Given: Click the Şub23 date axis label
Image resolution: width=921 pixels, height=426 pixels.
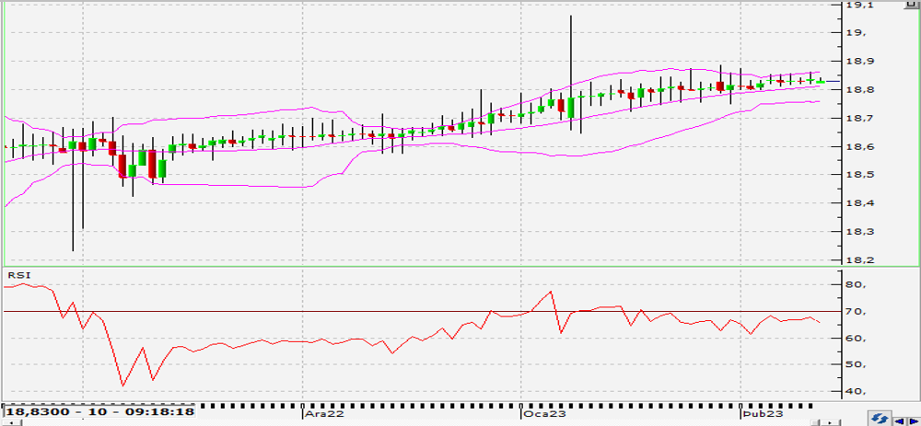Looking at the screenshot, I should click(x=762, y=414).
